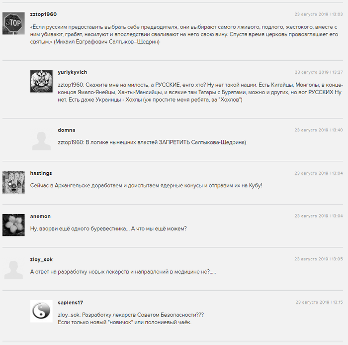Select the 13:40 timestamp on domna's reply
The image size is (348, 345).
tap(319, 130)
